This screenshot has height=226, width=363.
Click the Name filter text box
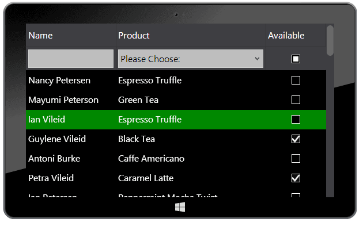(71, 59)
